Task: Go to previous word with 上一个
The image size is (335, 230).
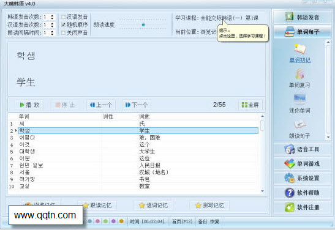Action: pyautogui.click(x=101, y=105)
